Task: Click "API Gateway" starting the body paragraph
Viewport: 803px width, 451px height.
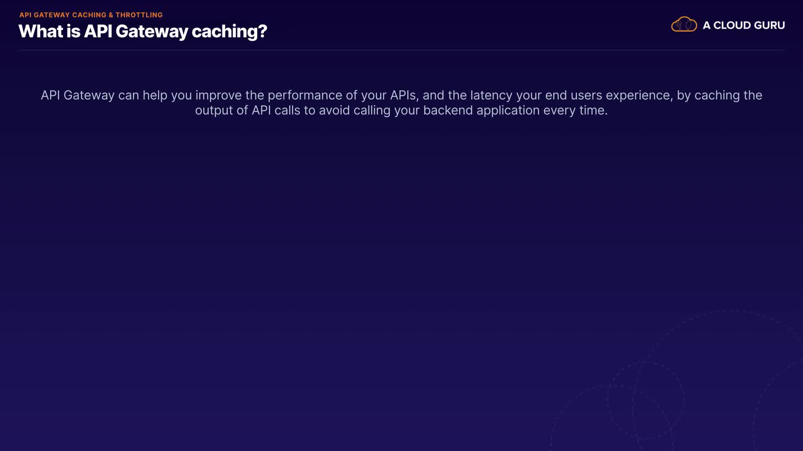Action: pos(77,96)
